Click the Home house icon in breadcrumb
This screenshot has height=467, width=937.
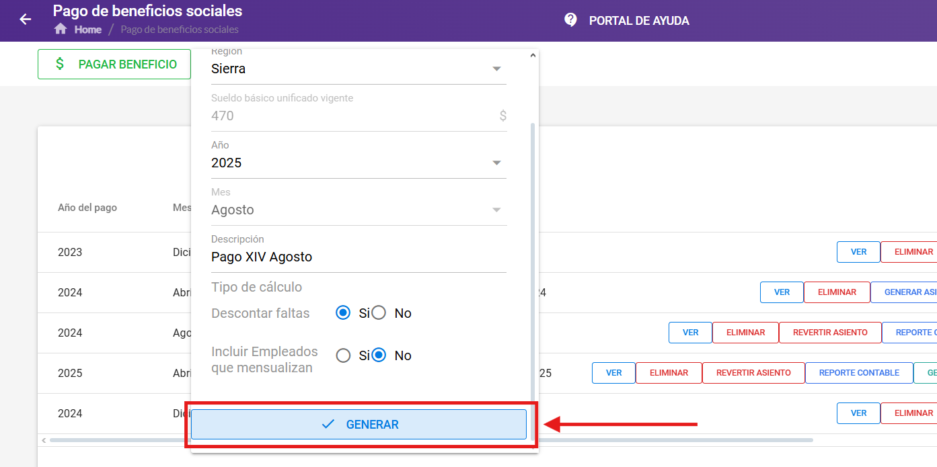click(61, 29)
